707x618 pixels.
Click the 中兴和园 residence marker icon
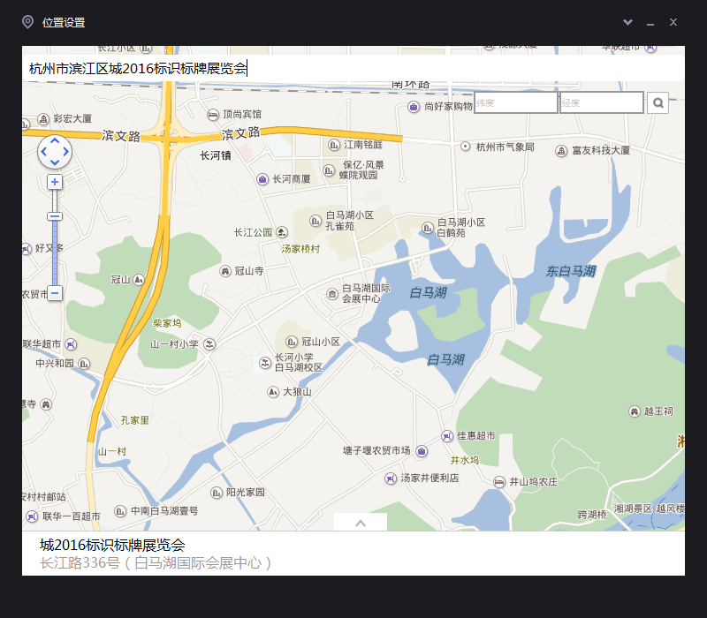[84, 364]
